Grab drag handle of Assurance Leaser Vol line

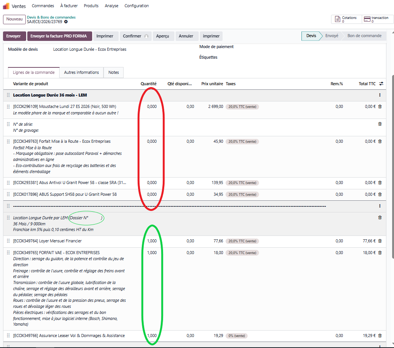[x=8, y=336]
